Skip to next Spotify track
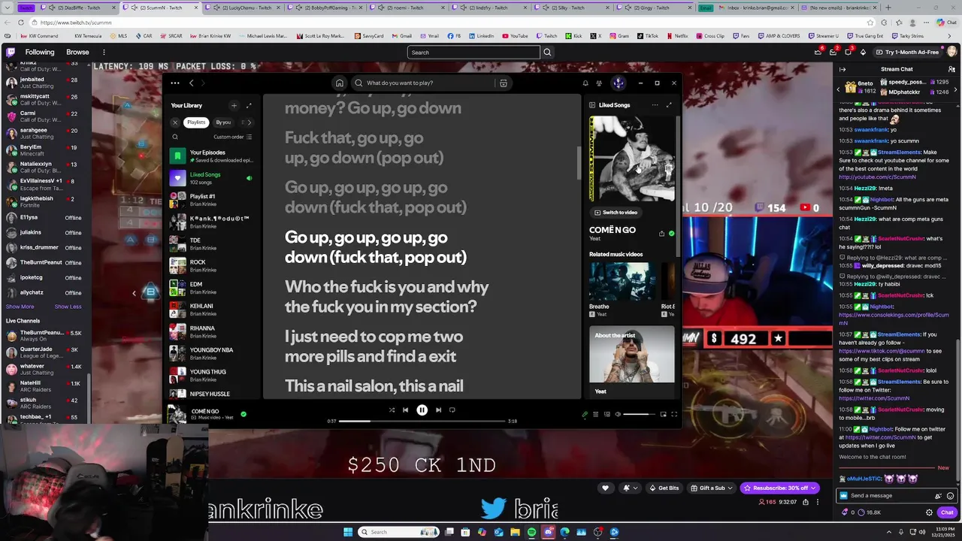The width and height of the screenshot is (962, 541). [438, 410]
